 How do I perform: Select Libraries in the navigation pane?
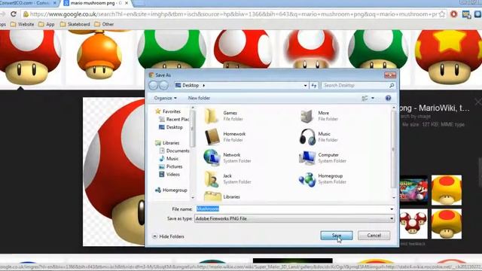(x=167, y=143)
